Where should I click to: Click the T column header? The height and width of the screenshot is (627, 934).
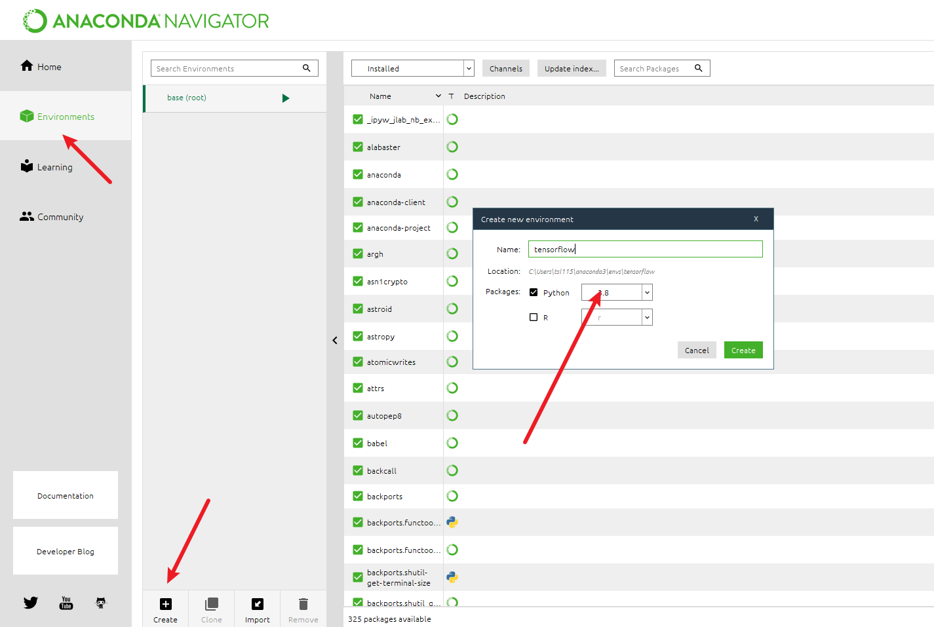(451, 96)
